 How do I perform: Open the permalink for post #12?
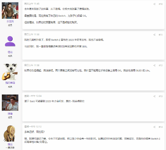pos(161,65)
